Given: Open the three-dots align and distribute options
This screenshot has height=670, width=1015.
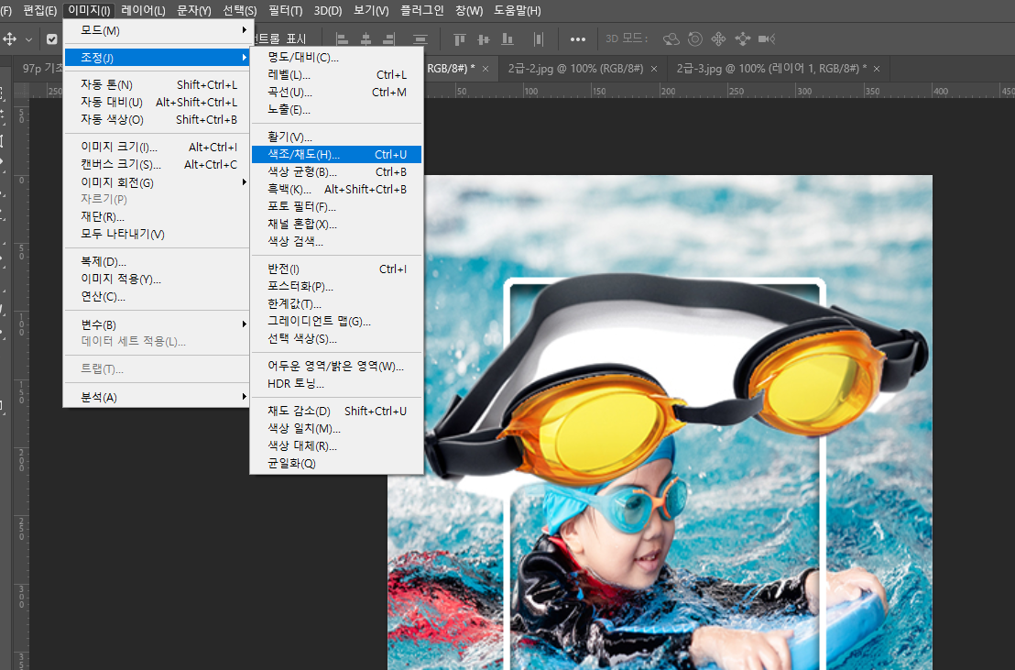Looking at the screenshot, I should [578, 39].
